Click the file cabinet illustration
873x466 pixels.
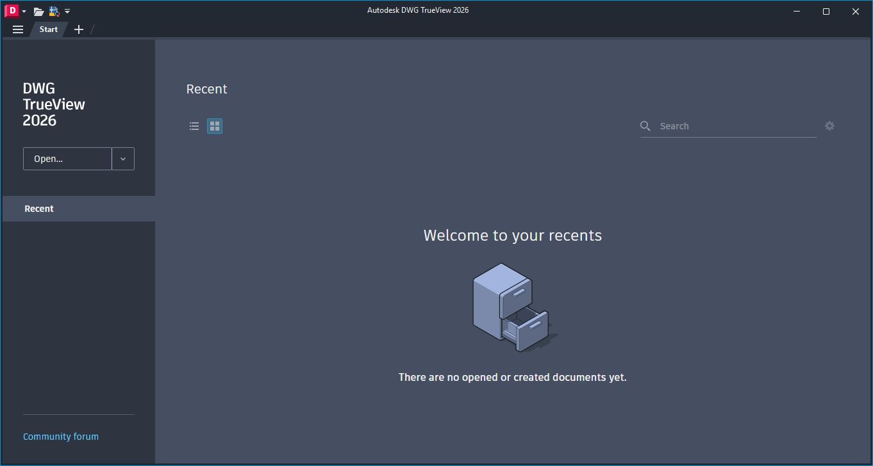pyautogui.click(x=514, y=307)
